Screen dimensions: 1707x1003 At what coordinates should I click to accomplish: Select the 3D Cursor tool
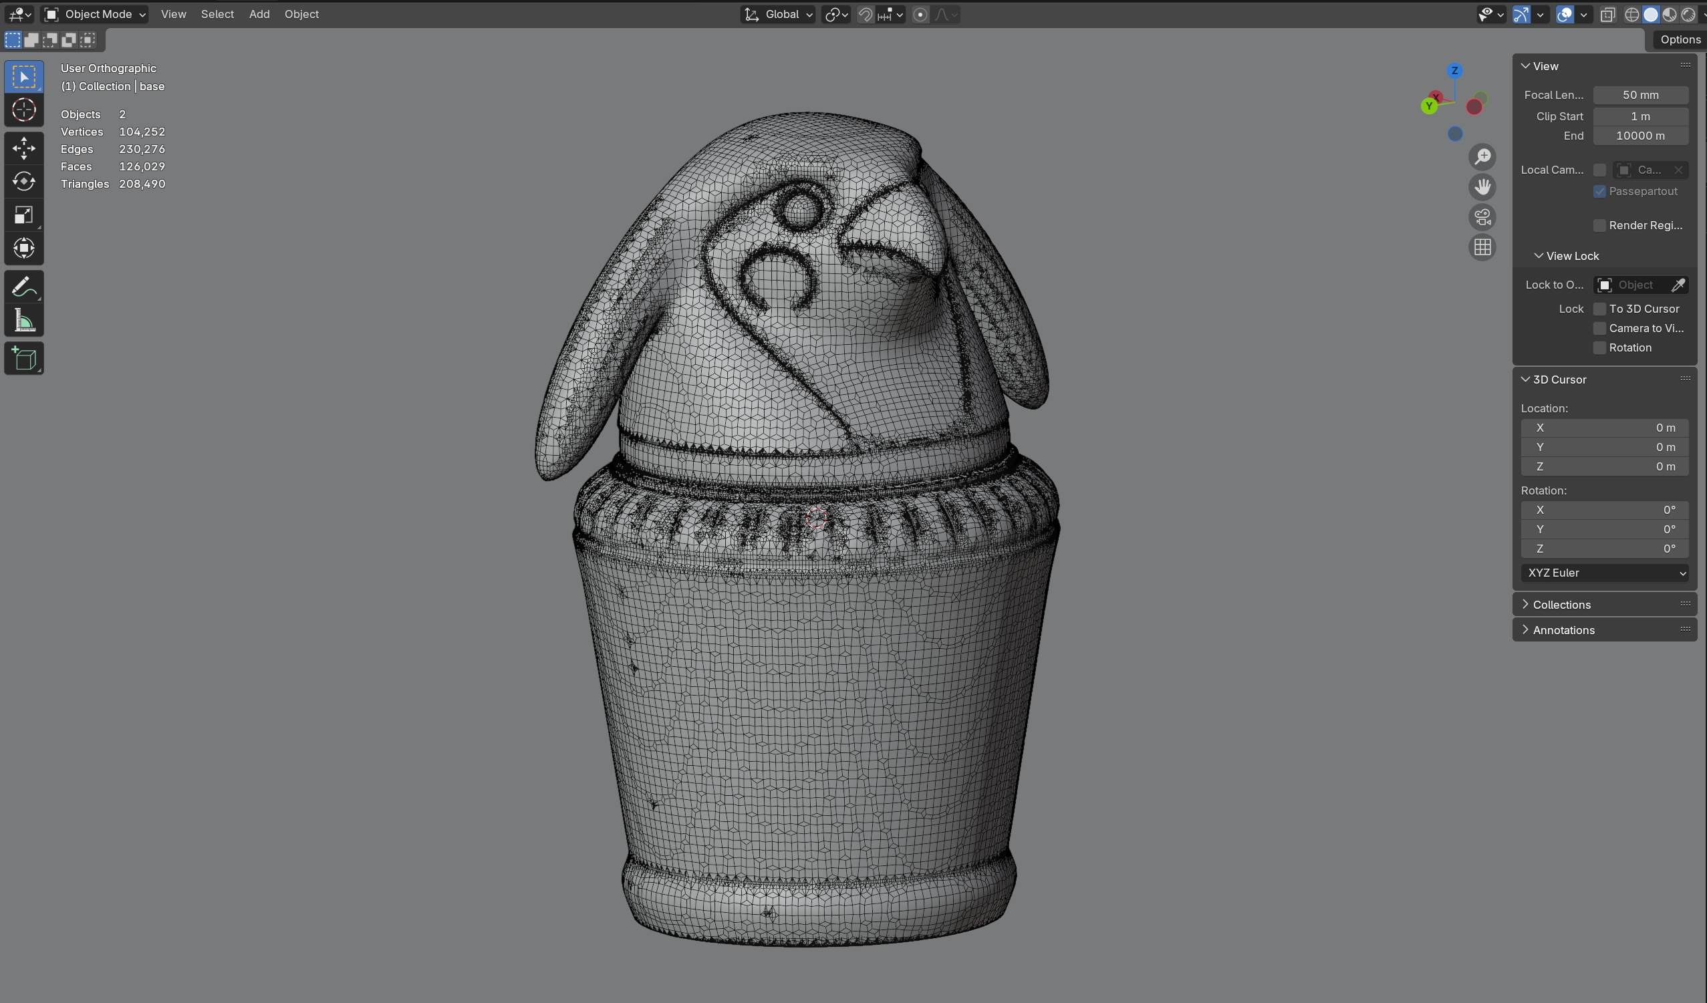[23, 110]
